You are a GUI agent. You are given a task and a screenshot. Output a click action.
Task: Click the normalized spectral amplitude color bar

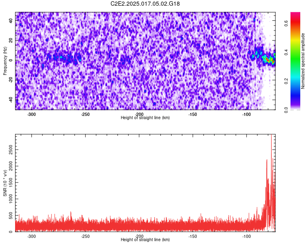coord(295,61)
